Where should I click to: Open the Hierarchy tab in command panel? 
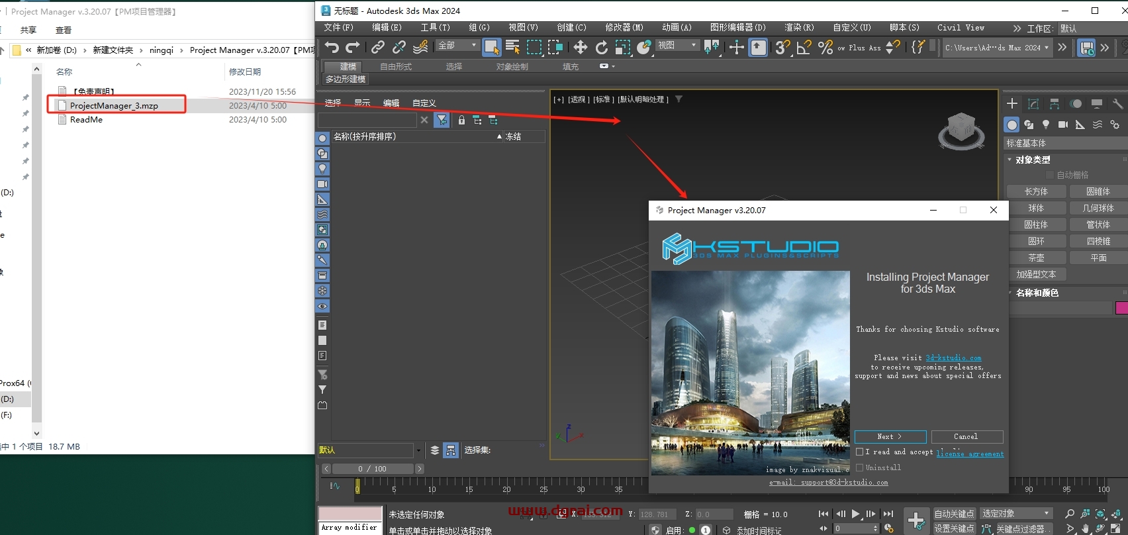click(1055, 104)
